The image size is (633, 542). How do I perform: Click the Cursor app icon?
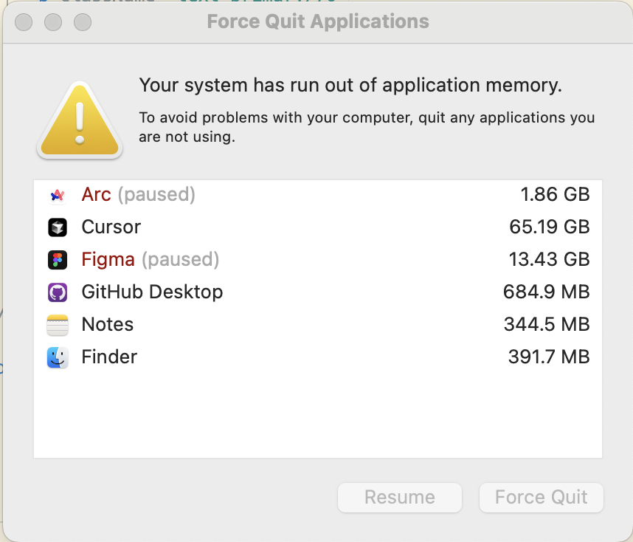[58, 227]
